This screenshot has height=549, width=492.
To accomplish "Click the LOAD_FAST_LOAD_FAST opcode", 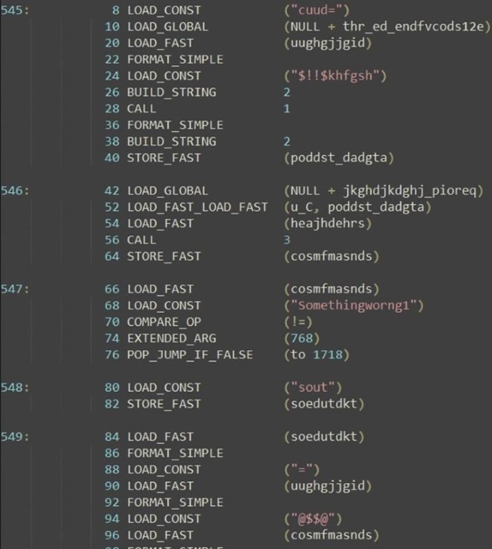I will (x=197, y=207).
